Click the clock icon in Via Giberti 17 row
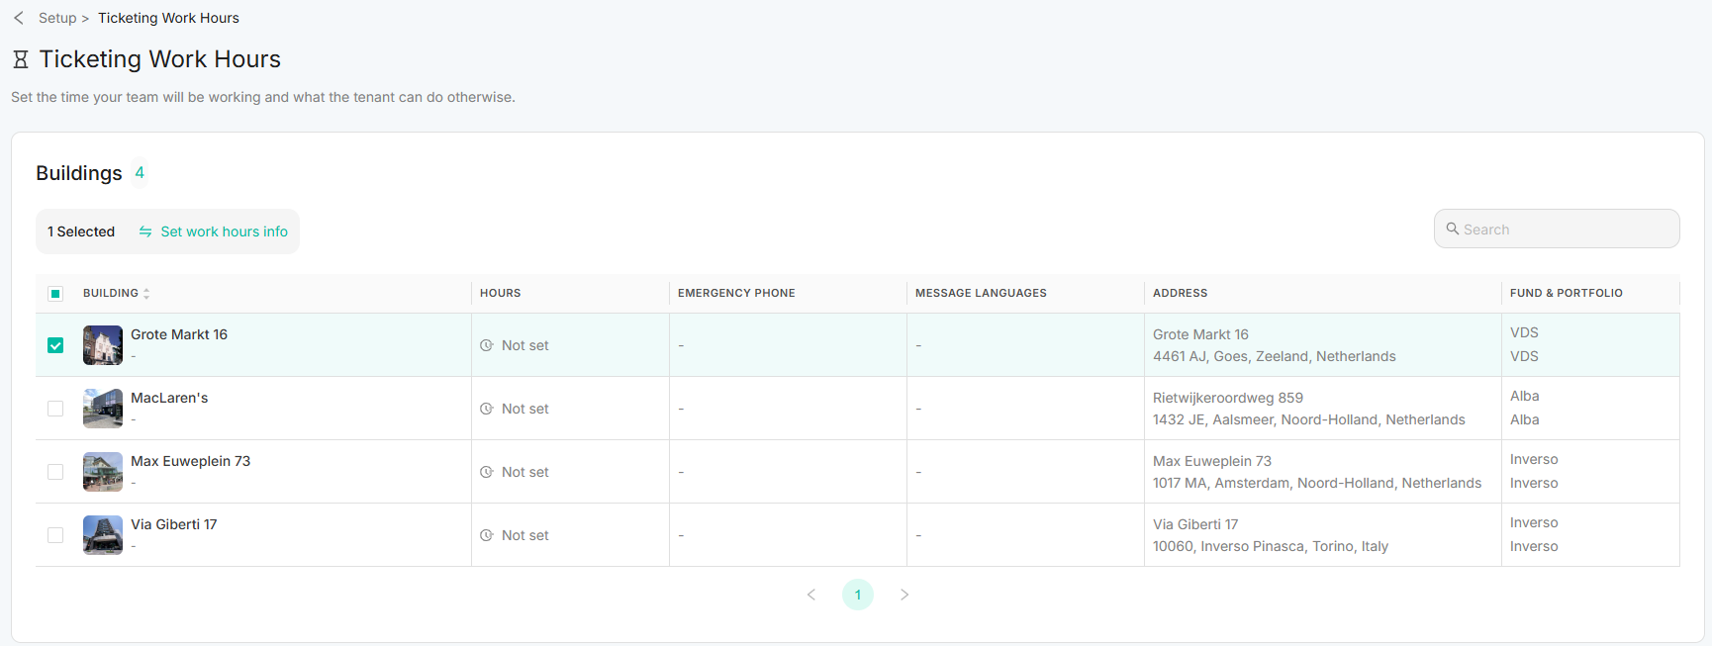Image resolution: width=1712 pixels, height=646 pixels. [x=487, y=535]
